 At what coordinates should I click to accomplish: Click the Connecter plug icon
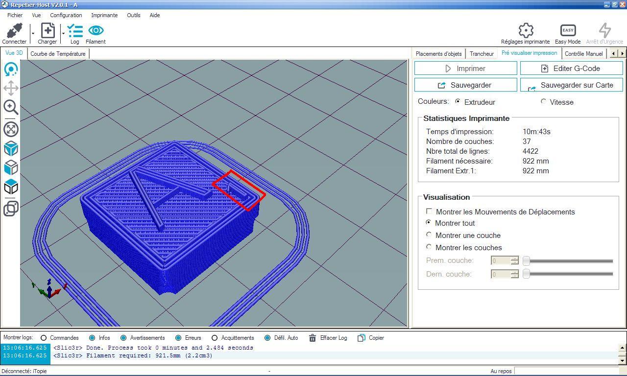click(x=14, y=31)
